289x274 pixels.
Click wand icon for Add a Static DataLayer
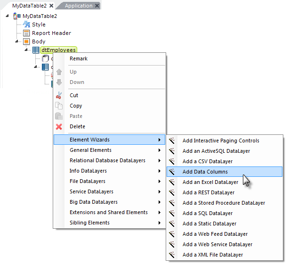[x=172, y=224]
